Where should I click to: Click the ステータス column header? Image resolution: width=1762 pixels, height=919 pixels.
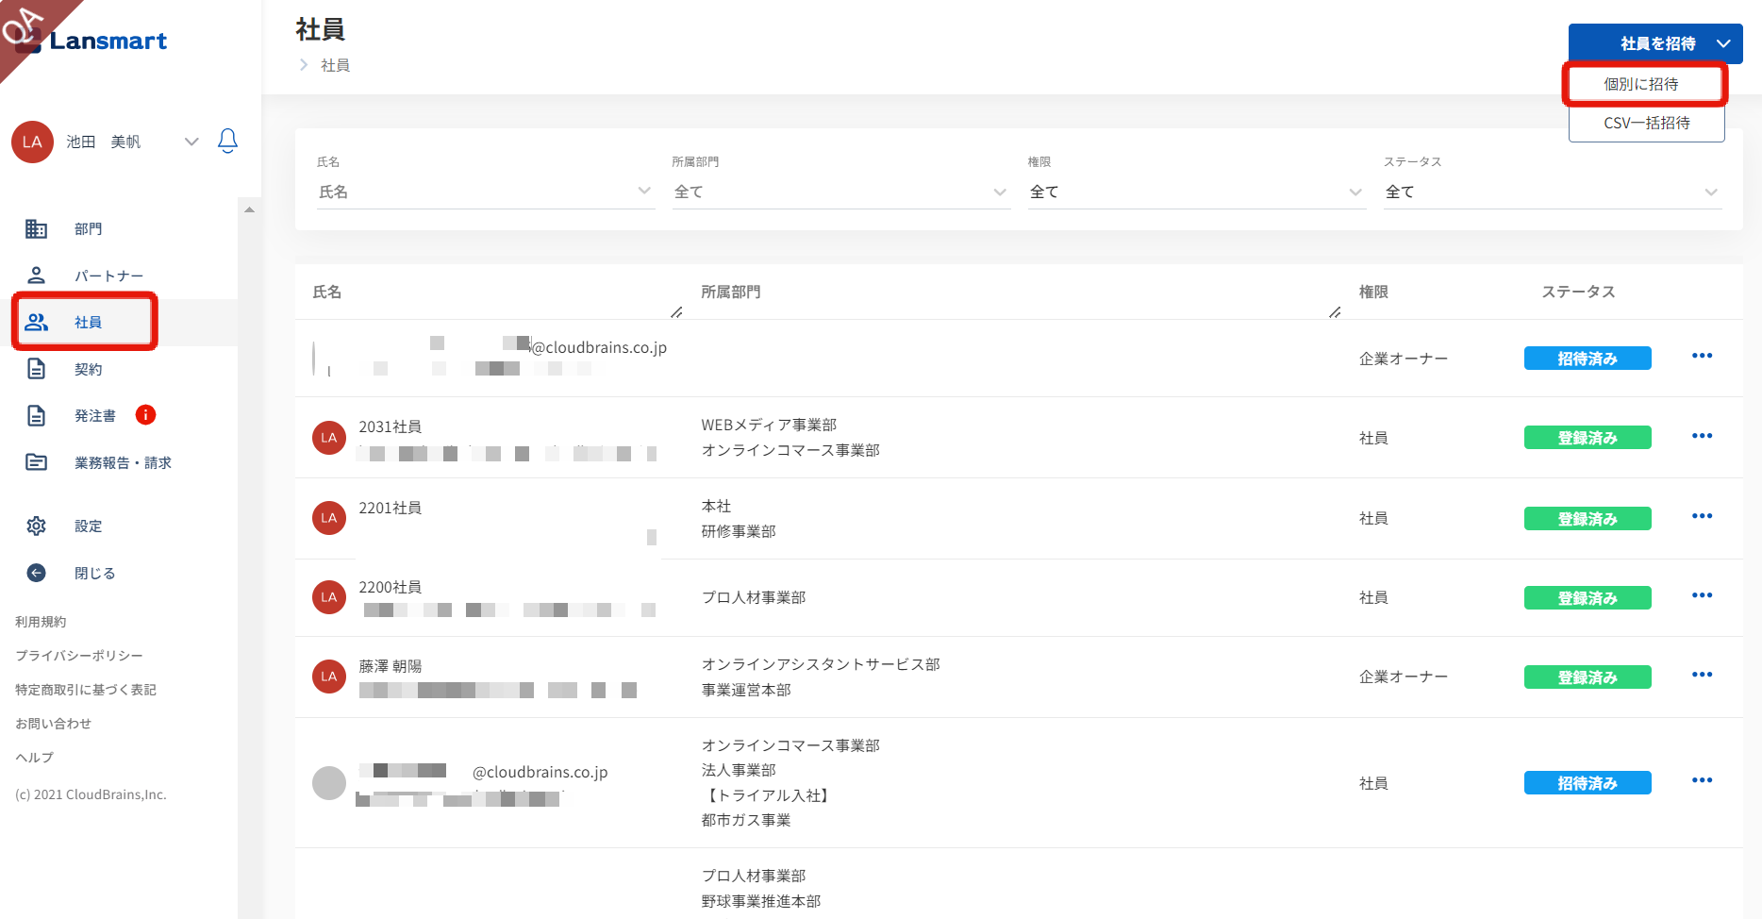click(1579, 292)
